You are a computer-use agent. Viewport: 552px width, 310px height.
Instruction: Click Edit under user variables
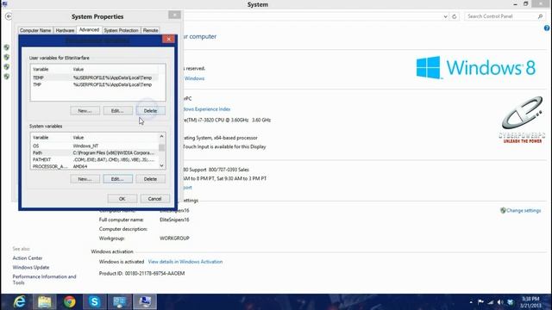(117, 111)
